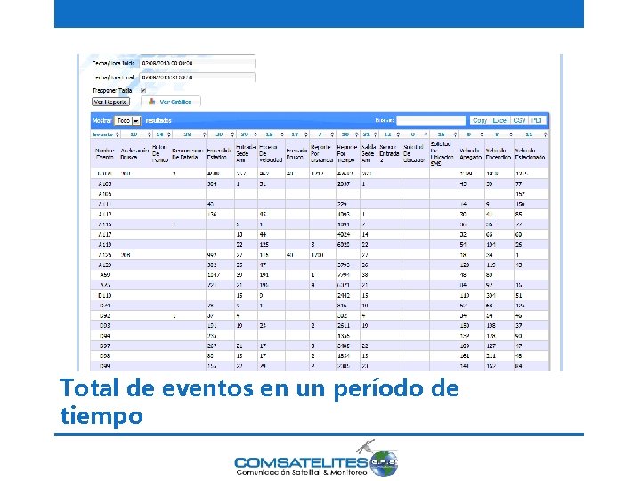Select the Nombre Evento header cell
Image resolution: width=641 pixels, height=481 pixels.
pos(105,154)
